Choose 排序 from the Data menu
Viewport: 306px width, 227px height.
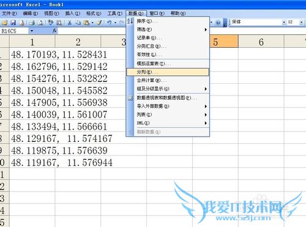click(168, 21)
